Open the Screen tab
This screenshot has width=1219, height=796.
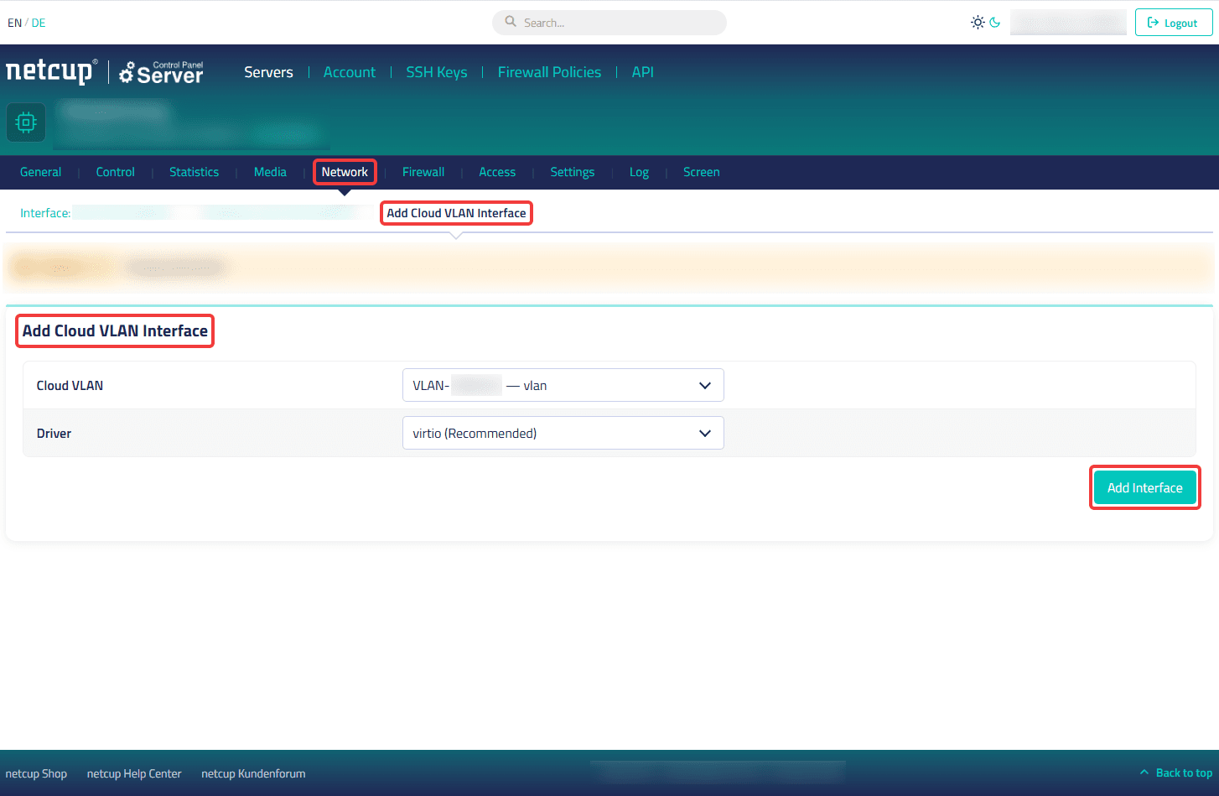701,172
